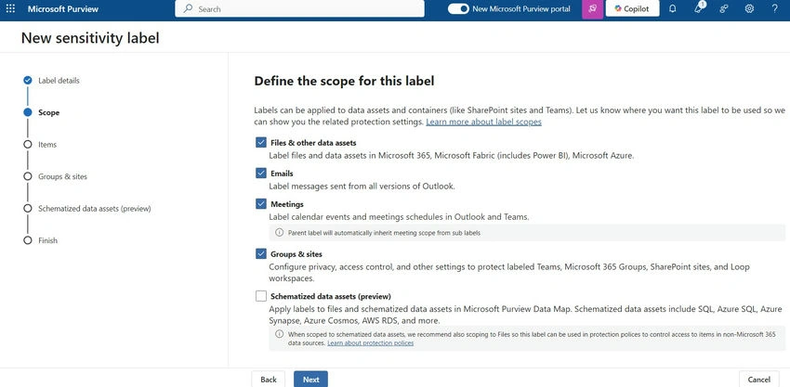The width and height of the screenshot is (790, 387).
Task: Click text 'Parent label will automatically inherit meeting scope'
Action: [x=385, y=233]
